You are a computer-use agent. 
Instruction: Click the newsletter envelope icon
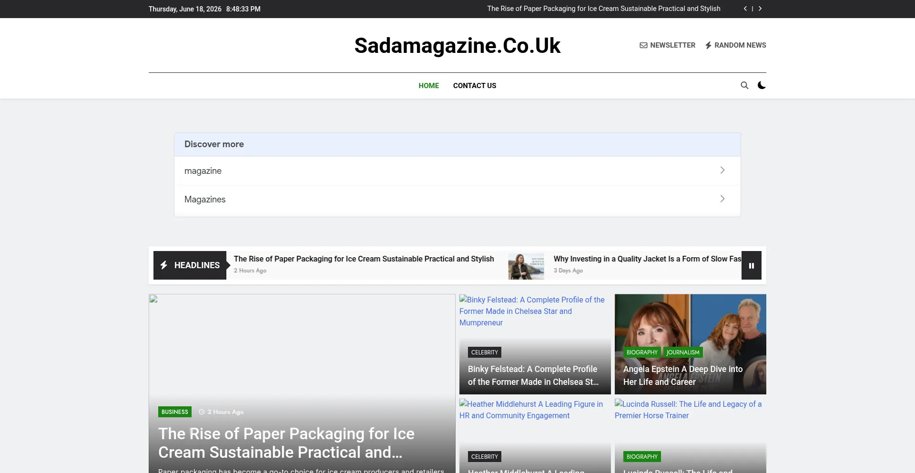coord(643,45)
